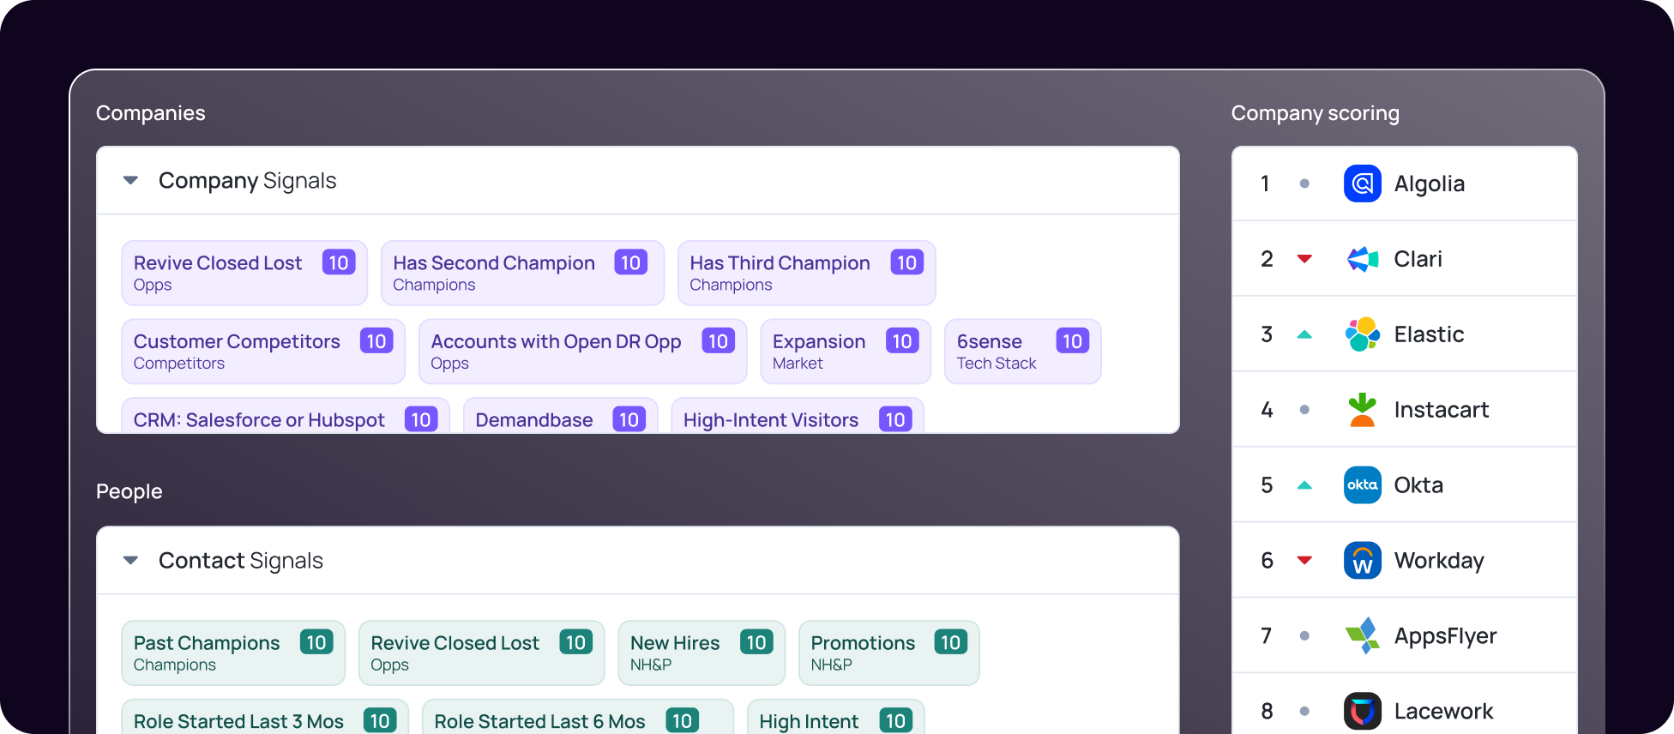The height and width of the screenshot is (734, 1674).
Task: Open the Elastic company name
Action: click(1429, 334)
